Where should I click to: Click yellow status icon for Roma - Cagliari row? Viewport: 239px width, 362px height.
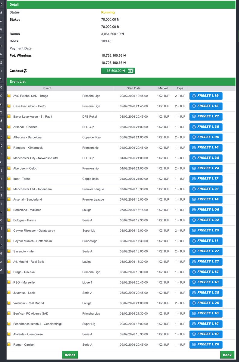[x=9, y=345]
